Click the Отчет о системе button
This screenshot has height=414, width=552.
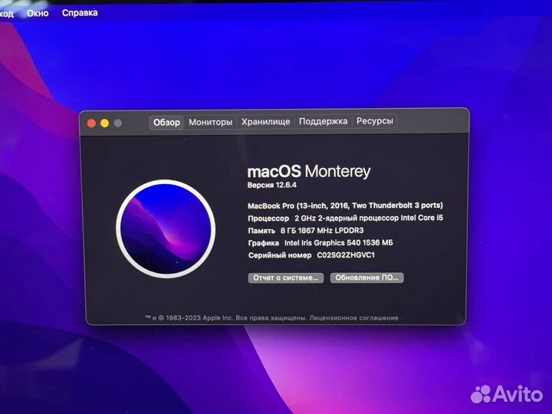coord(285,278)
